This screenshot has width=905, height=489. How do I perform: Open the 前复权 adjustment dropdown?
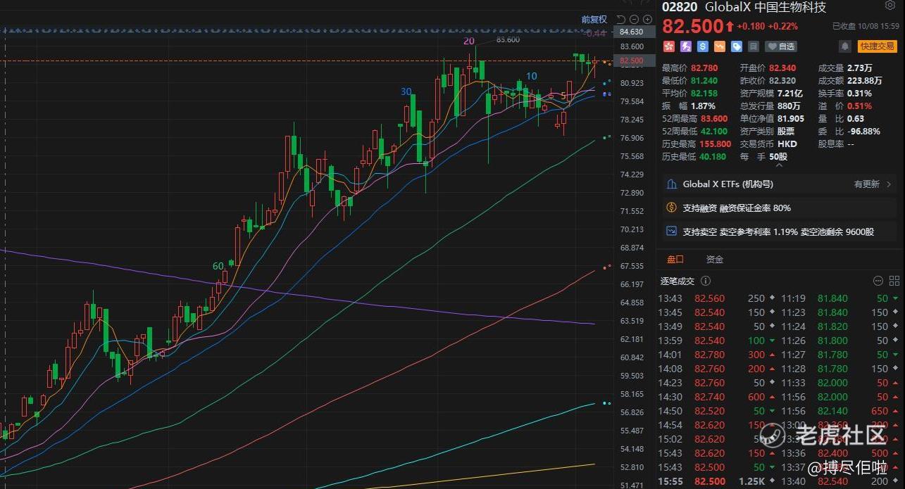pos(594,20)
